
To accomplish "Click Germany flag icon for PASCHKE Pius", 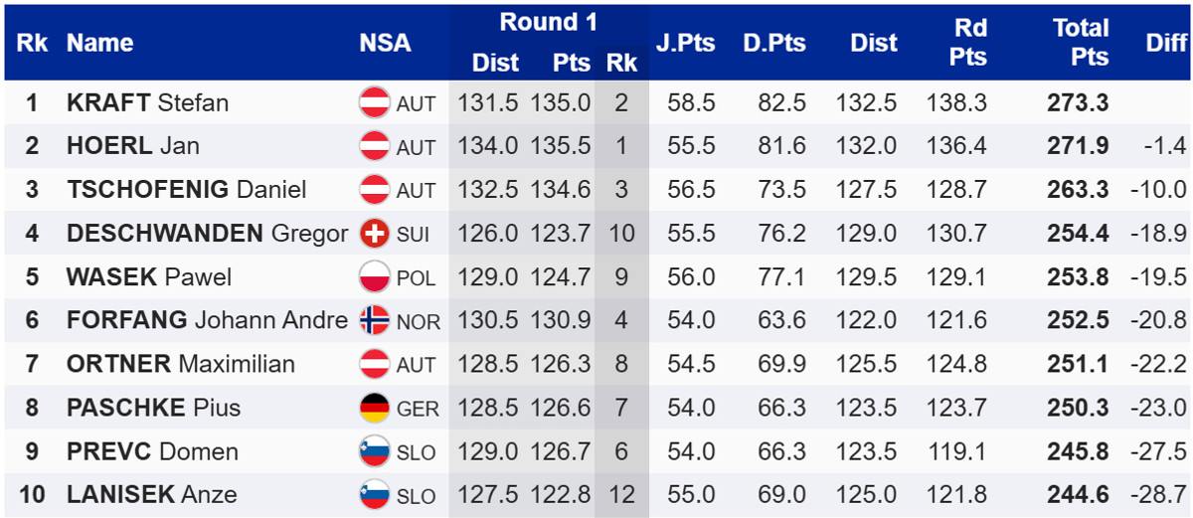I will point(374,408).
